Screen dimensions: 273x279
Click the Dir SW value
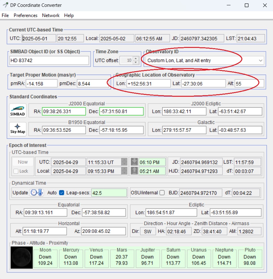pyautogui.click(x=148, y=231)
